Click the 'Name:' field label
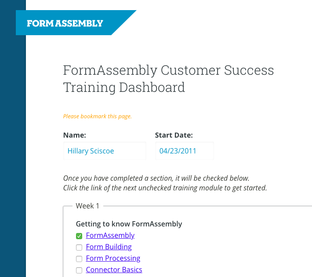This screenshot has height=277, width=312. point(75,135)
